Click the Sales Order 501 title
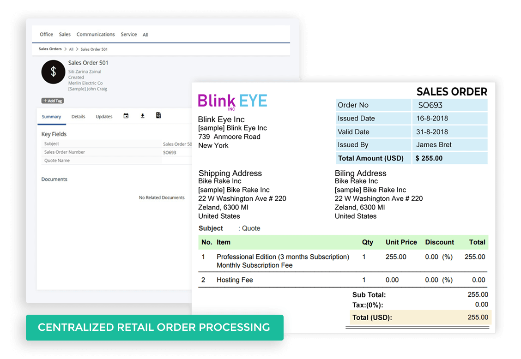The image size is (521, 359). tap(88, 63)
